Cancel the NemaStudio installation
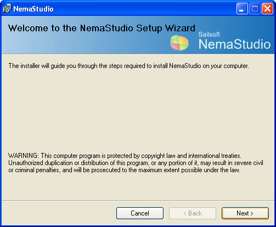 (140, 213)
